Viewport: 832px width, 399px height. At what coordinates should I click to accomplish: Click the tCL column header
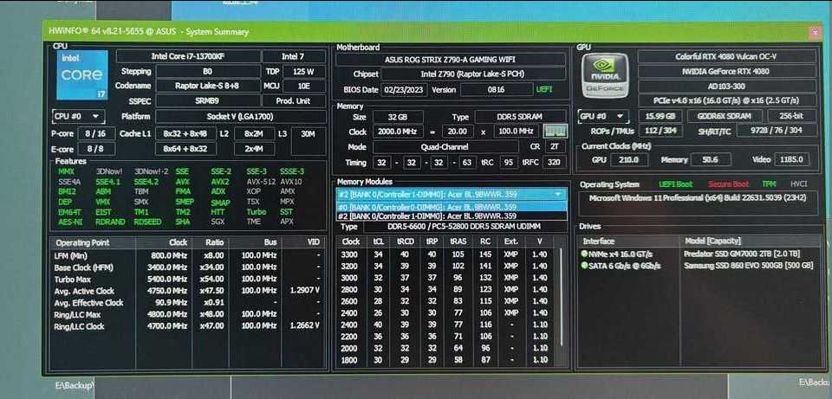pyautogui.click(x=379, y=241)
